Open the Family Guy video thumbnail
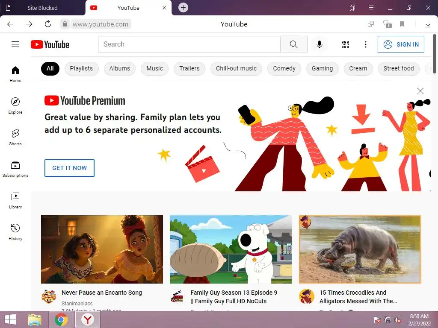 click(x=231, y=249)
